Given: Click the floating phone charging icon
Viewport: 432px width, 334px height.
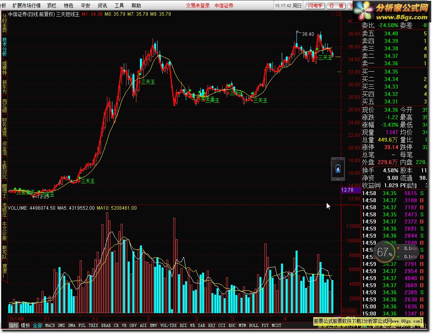Looking at the screenshot, I should click(338, 169).
